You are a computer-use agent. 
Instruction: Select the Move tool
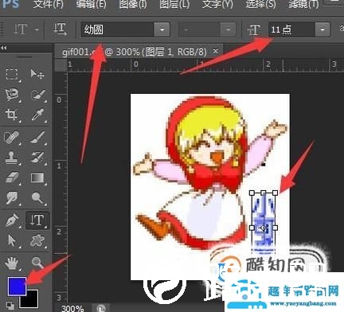pyautogui.click(x=37, y=75)
